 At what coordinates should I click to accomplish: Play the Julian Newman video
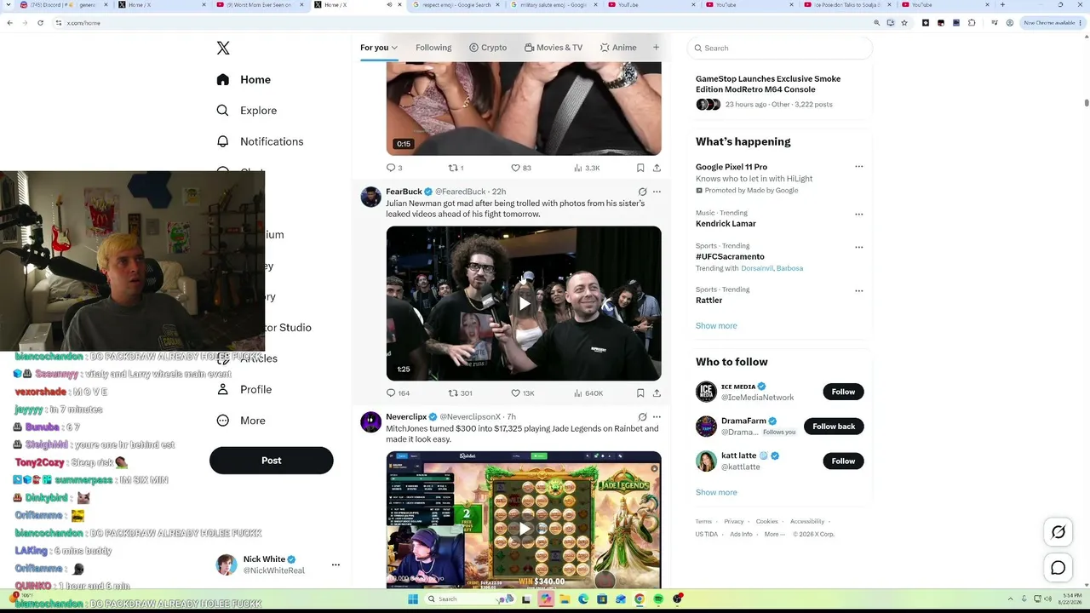[524, 303]
